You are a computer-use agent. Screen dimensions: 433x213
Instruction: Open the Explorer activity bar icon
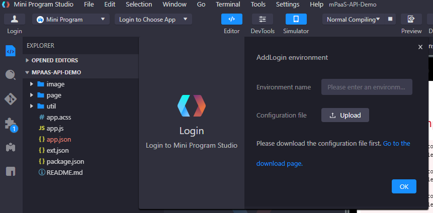tap(11, 51)
